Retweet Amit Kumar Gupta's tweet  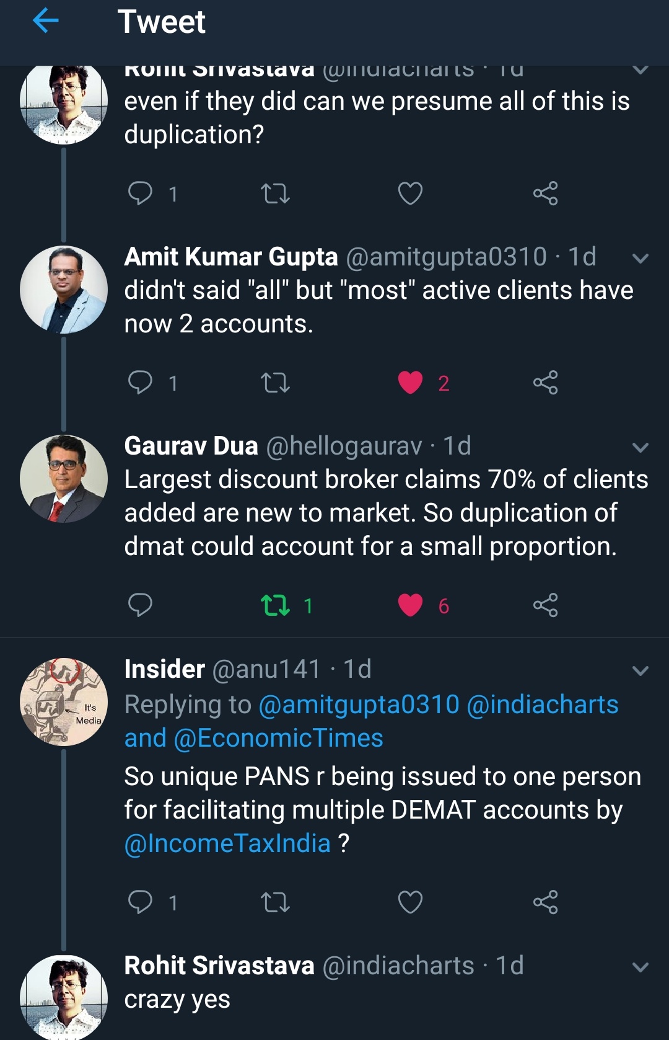(x=275, y=382)
